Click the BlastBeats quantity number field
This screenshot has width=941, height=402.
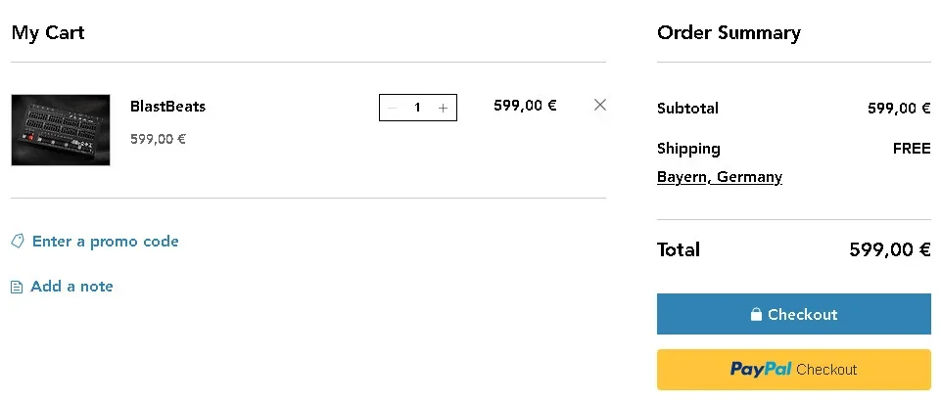click(417, 108)
